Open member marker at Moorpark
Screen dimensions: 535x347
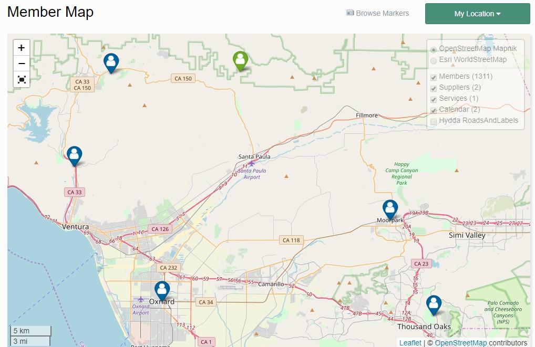click(390, 209)
